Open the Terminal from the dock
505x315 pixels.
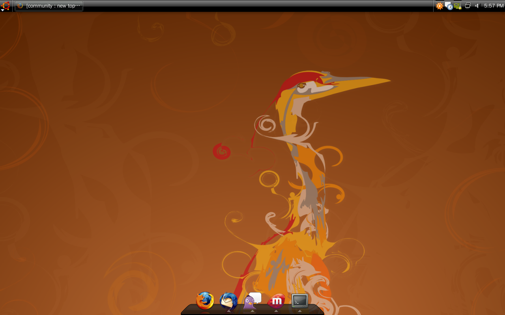[300, 301]
